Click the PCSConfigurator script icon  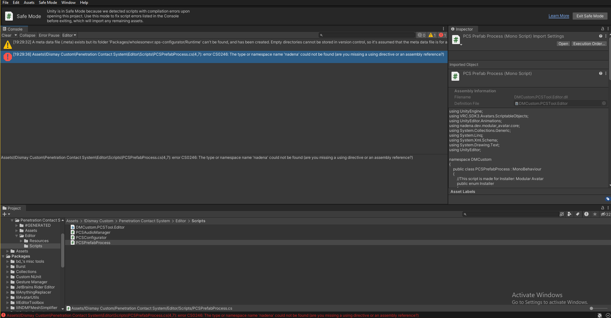tap(73, 238)
